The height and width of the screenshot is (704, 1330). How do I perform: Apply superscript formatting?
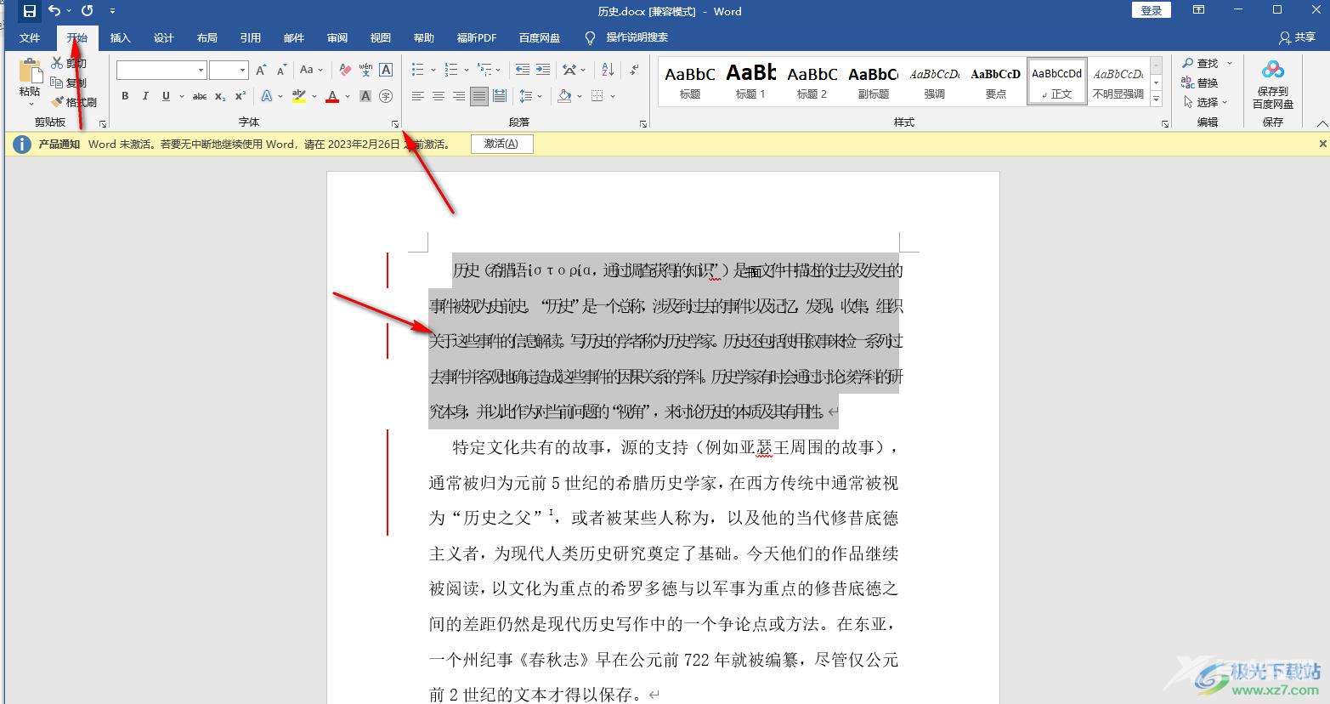point(241,96)
